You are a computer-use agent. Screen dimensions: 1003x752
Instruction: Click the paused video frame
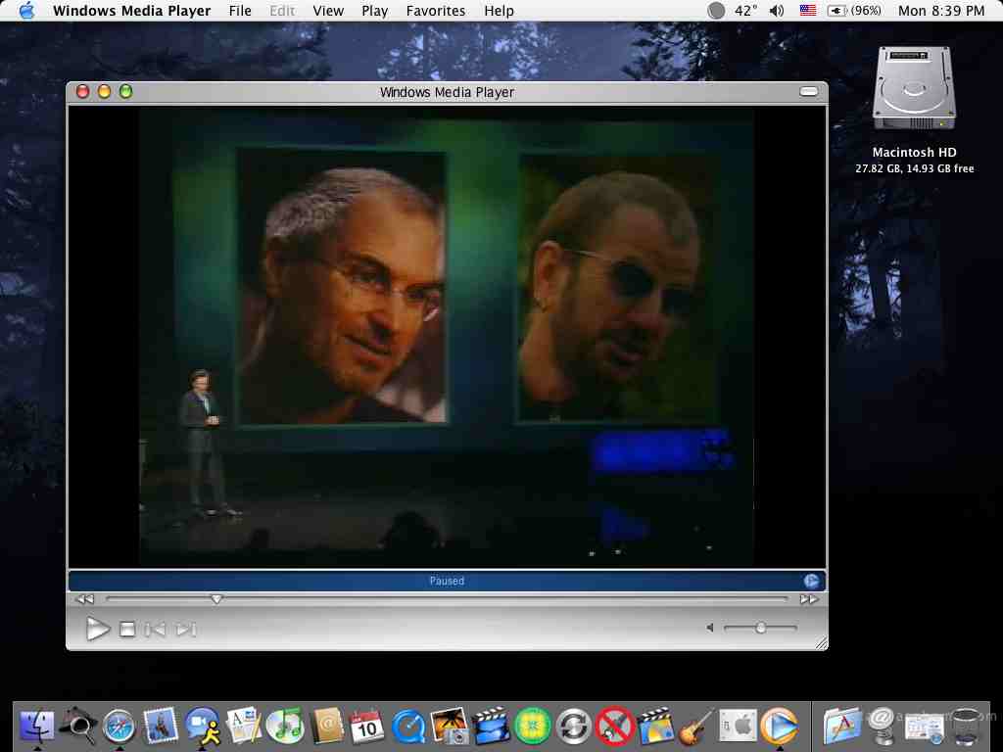pyautogui.click(x=447, y=337)
